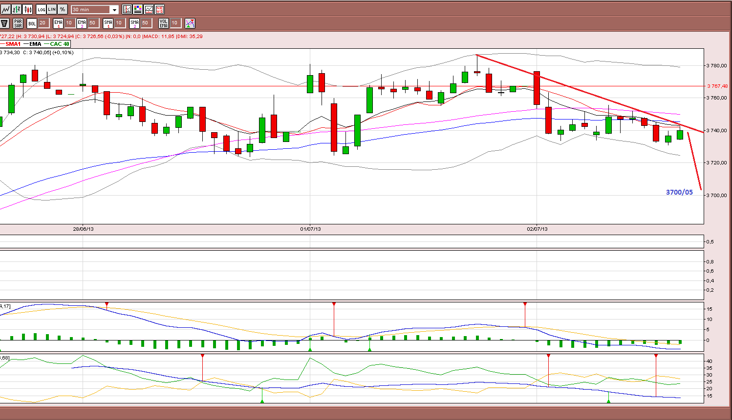732x420 pixels.
Task: Switch to the line chart style
Action: (5, 9)
